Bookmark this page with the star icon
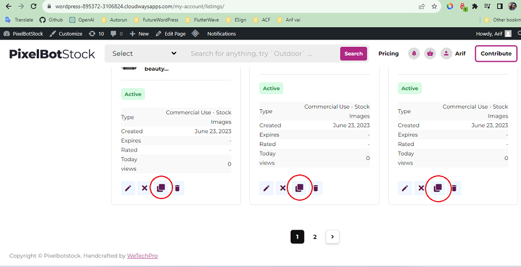This screenshot has height=267, width=521. coord(435,6)
